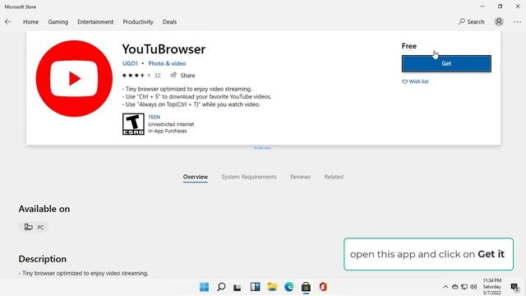The width and height of the screenshot is (526, 296).
Task: Open the Entertainment tab
Action: click(95, 22)
